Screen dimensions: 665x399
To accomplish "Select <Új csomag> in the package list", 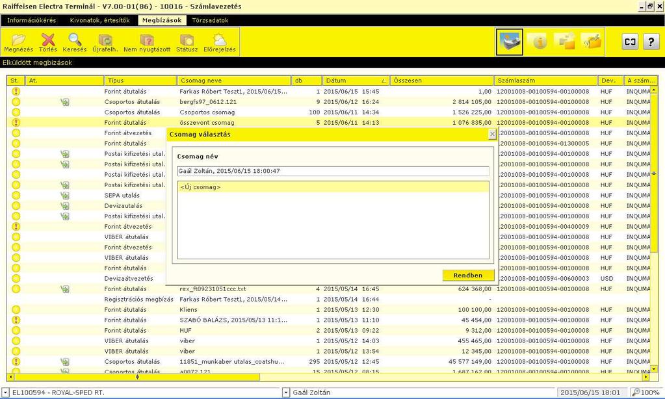I will 333,187.
